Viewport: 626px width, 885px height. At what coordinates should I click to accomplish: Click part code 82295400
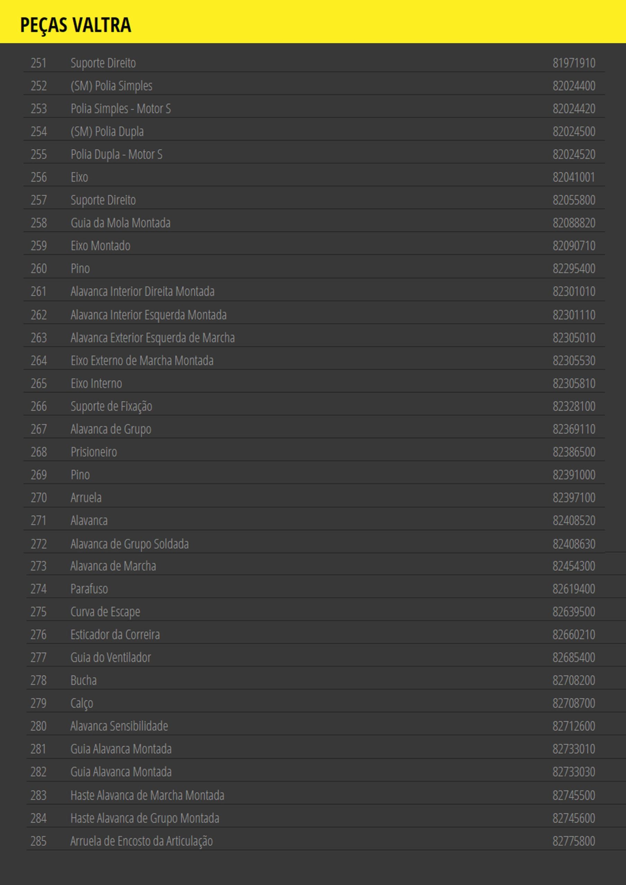[574, 269]
